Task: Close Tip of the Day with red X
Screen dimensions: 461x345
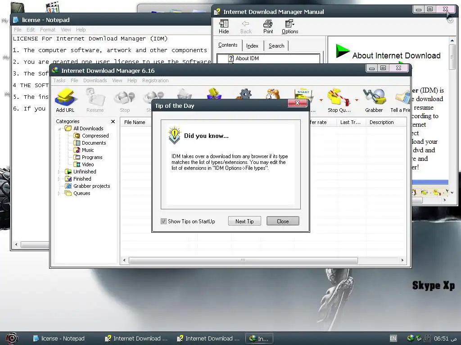Action: [297, 103]
